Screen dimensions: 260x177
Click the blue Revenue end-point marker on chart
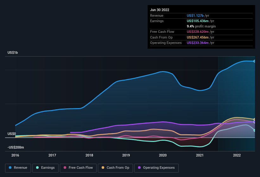click(x=255, y=61)
